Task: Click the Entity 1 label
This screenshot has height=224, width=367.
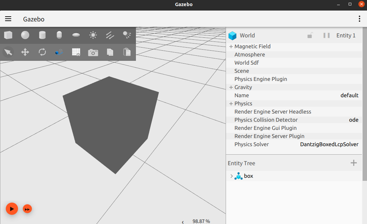Action: (346, 35)
